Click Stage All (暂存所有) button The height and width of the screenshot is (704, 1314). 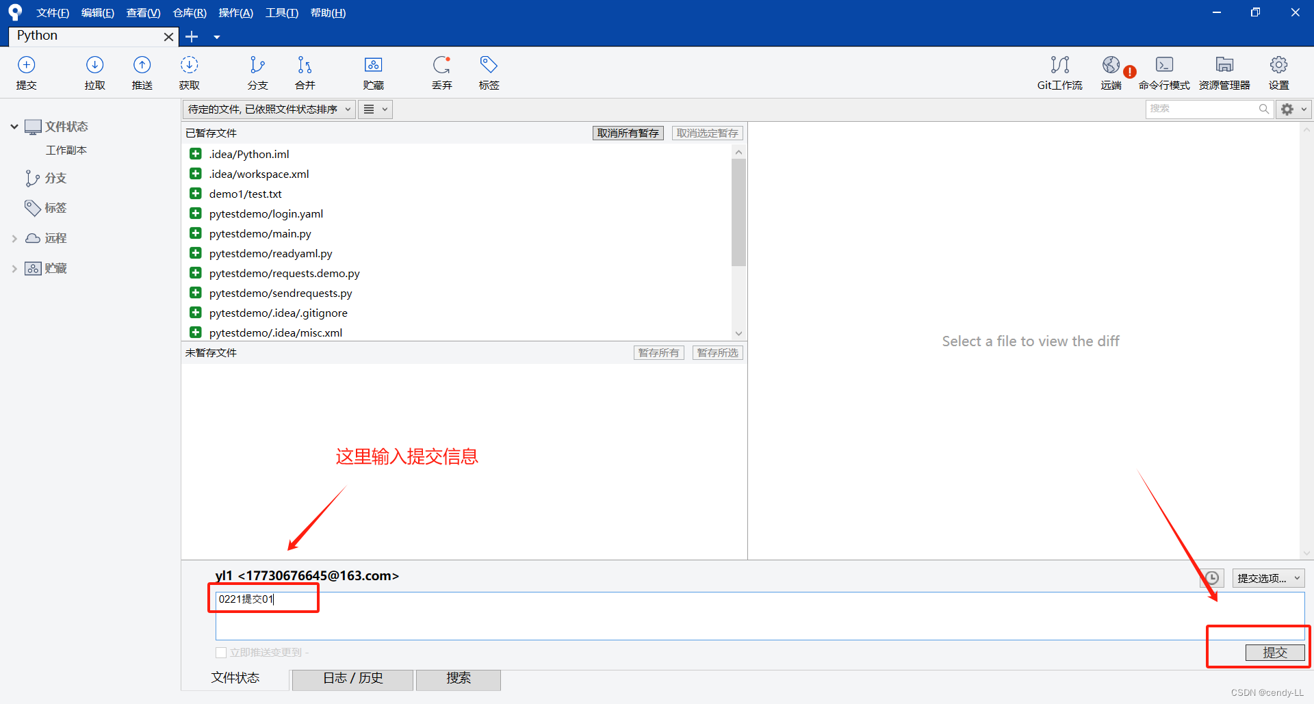point(658,352)
